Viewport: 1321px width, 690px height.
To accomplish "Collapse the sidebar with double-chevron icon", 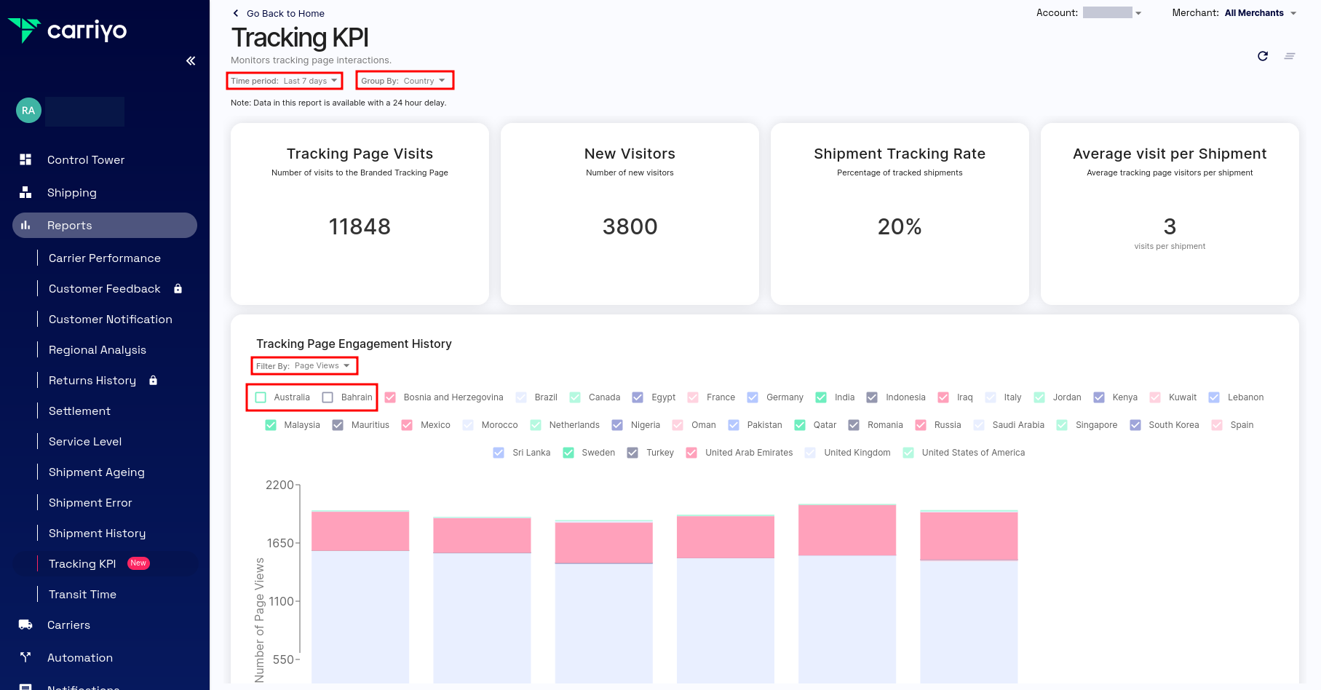I will (191, 60).
